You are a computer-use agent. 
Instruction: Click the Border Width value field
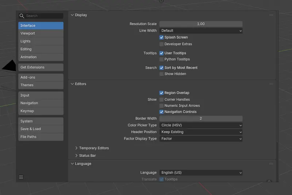(x=201, y=118)
